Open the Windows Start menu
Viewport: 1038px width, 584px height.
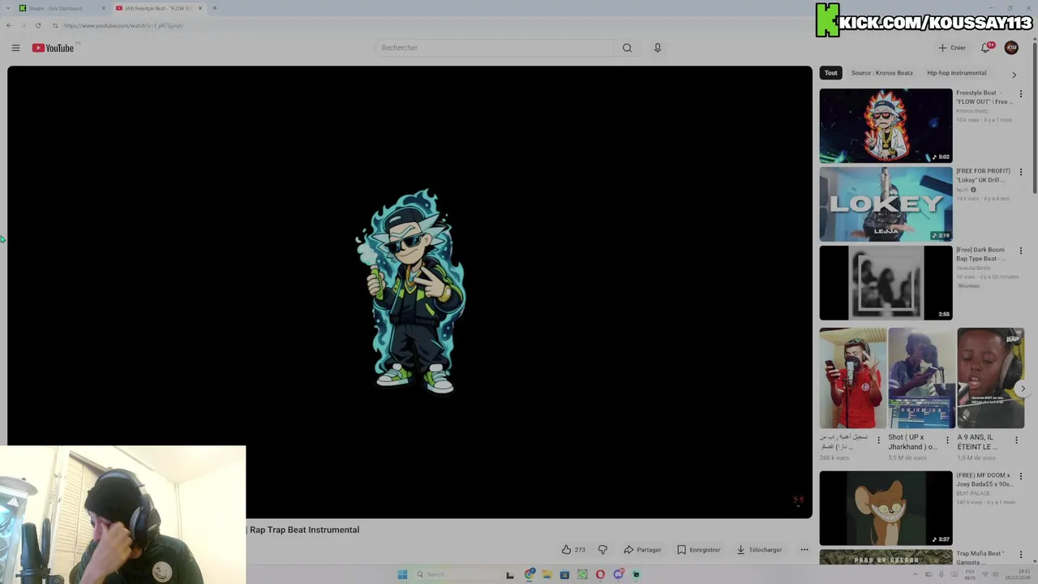(402, 574)
